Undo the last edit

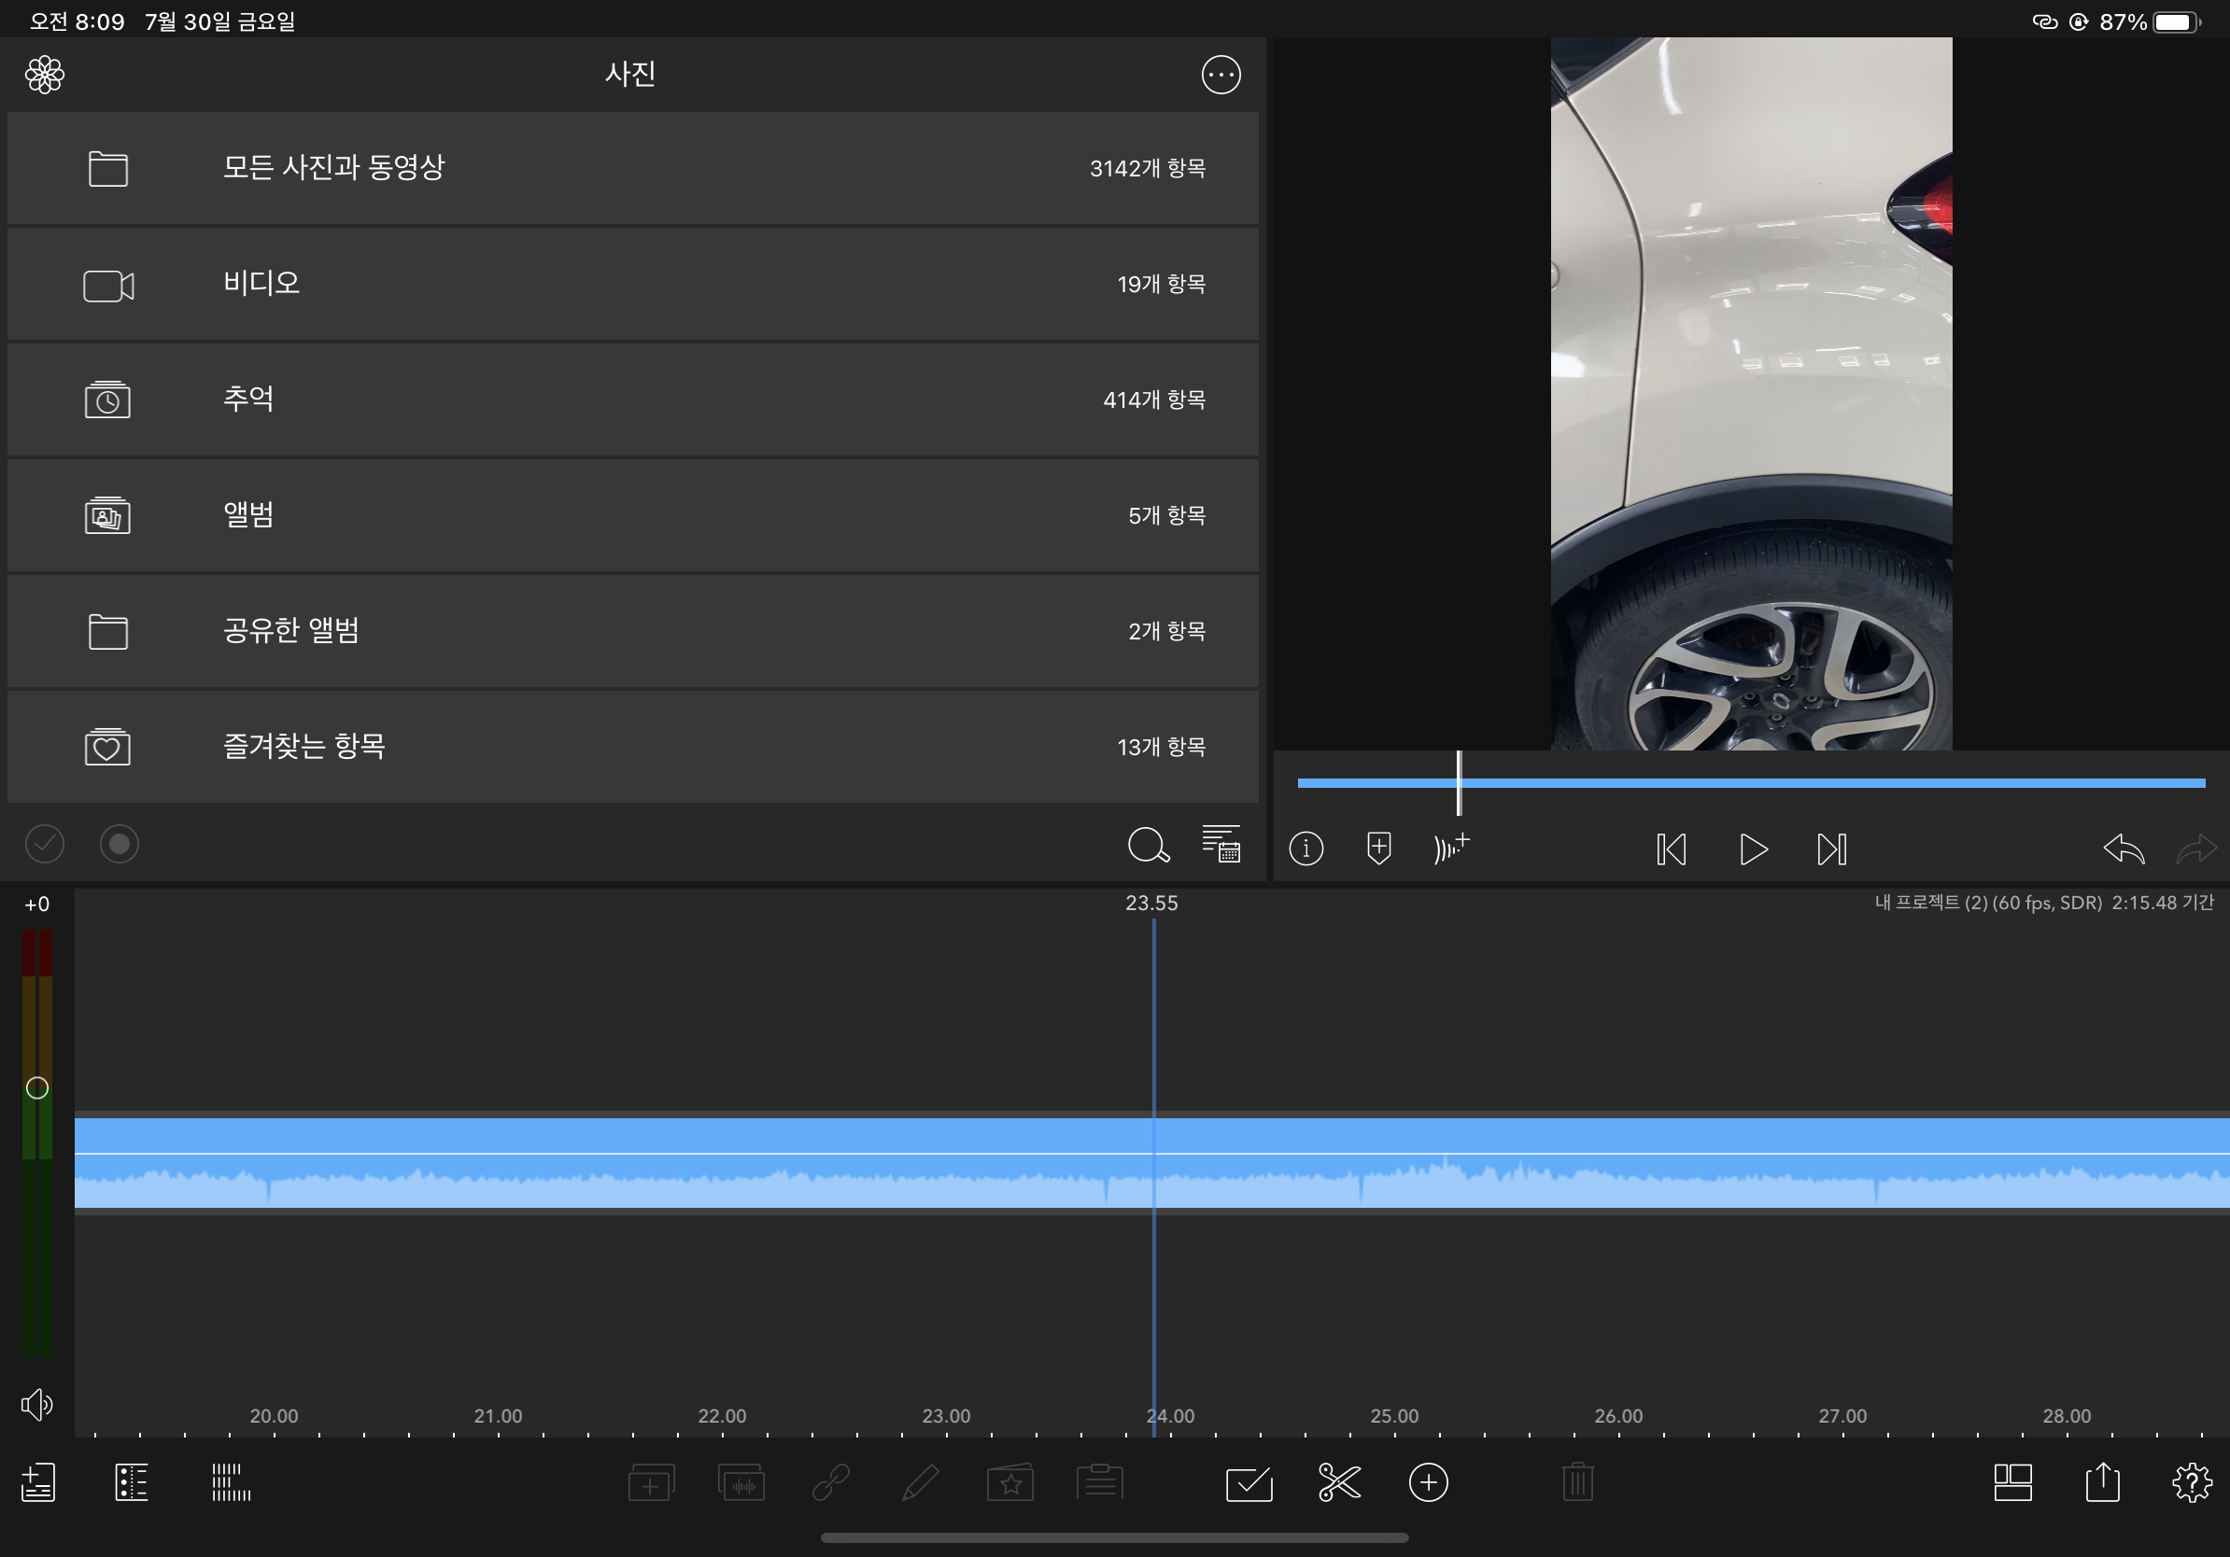[2124, 849]
